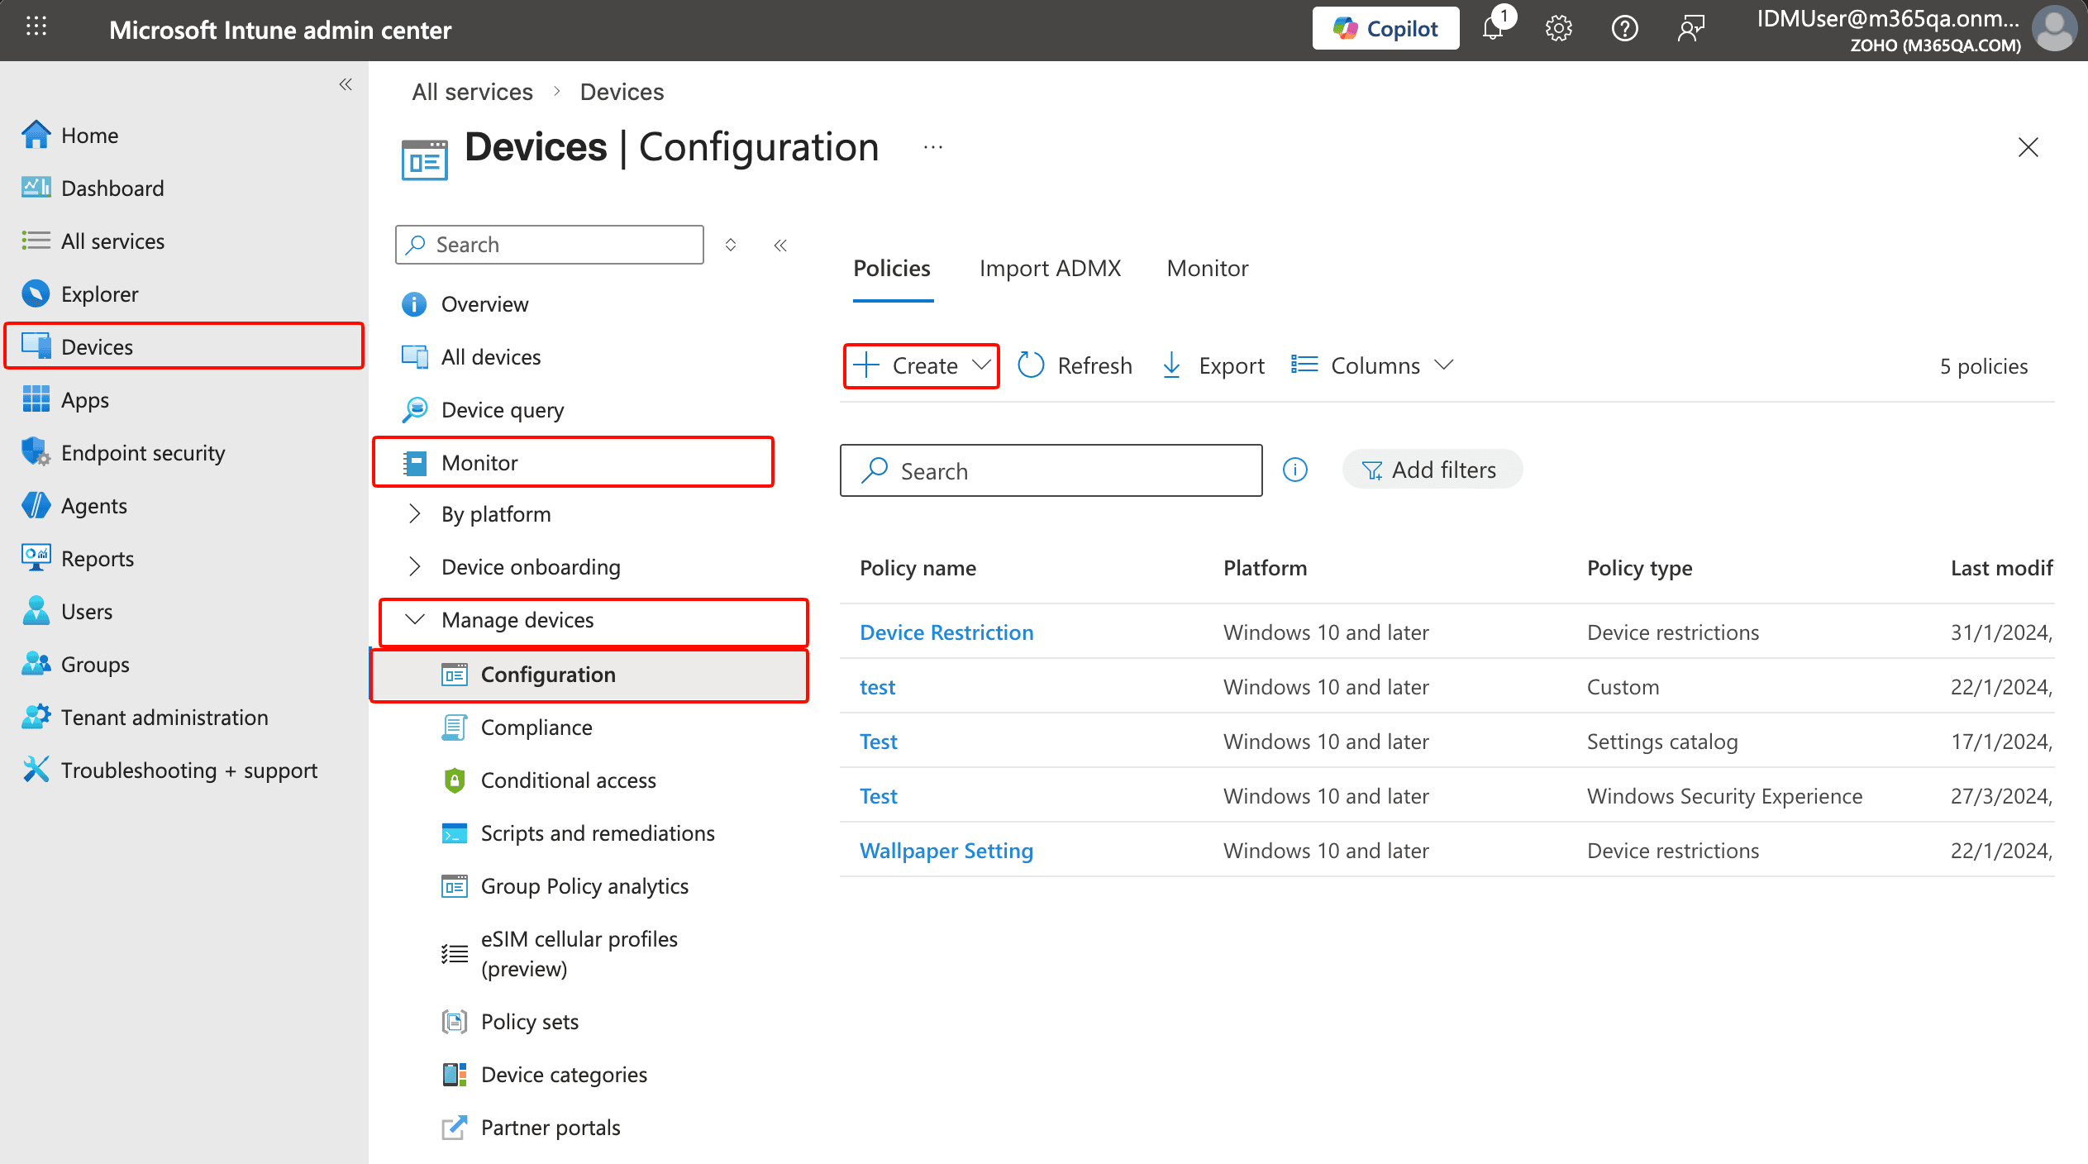
Task: Click the Refresh button
Action: pyautogui.click(x=1075, y=365)
